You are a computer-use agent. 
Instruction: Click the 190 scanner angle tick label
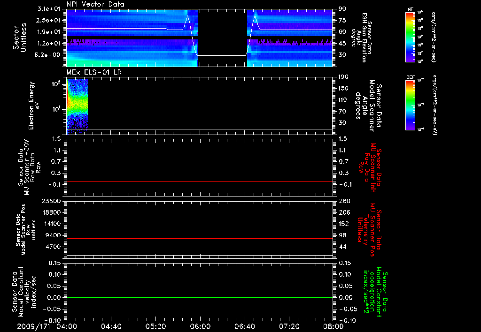coord(343,77)
